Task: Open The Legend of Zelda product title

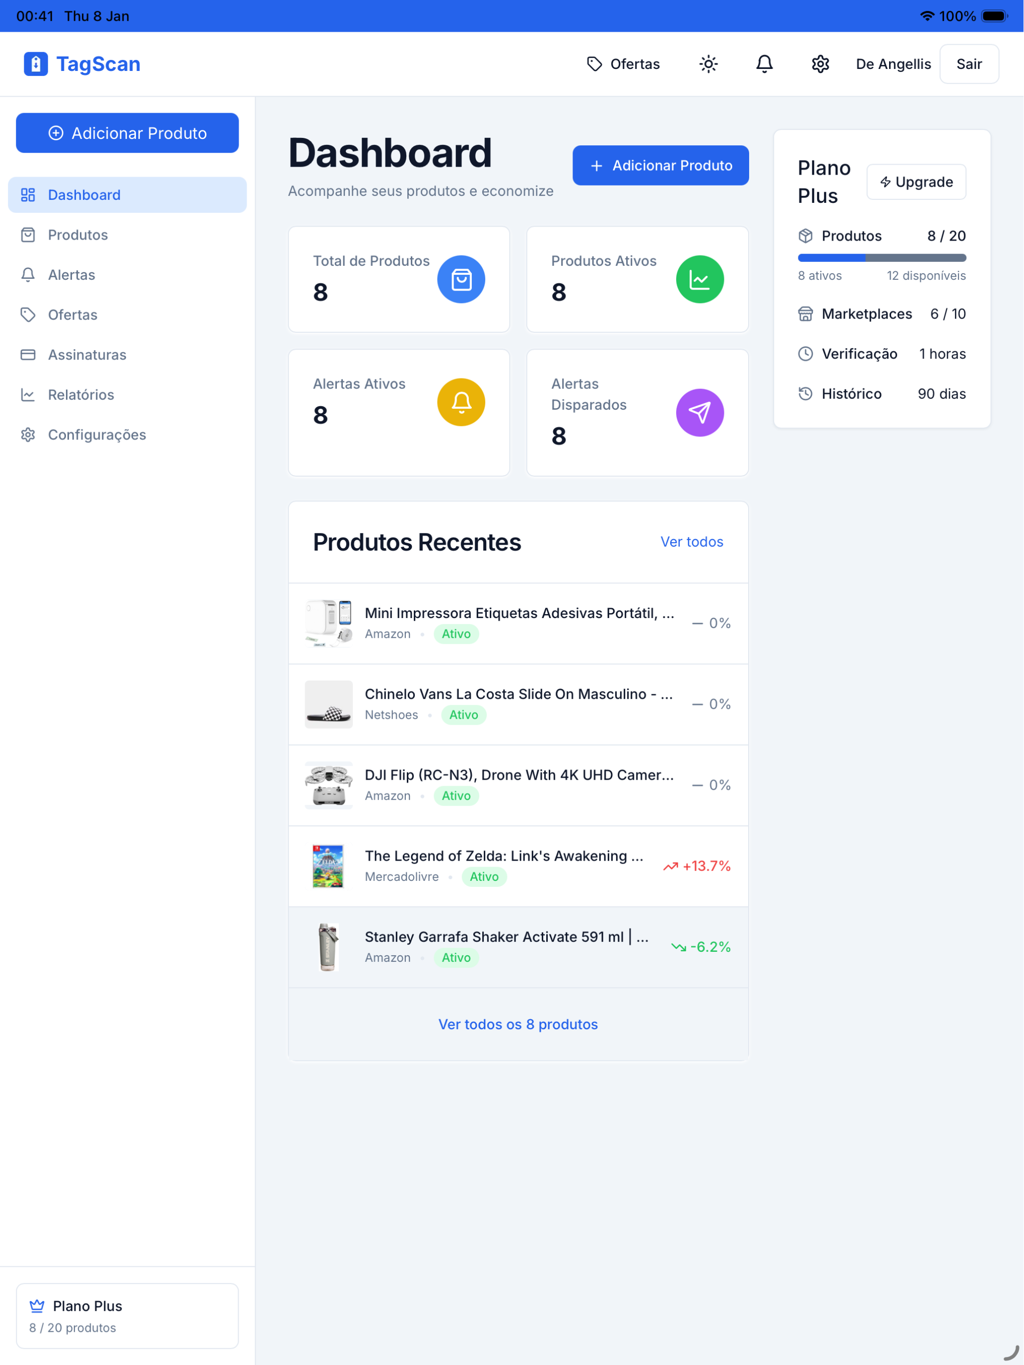Action: (504, 856)
